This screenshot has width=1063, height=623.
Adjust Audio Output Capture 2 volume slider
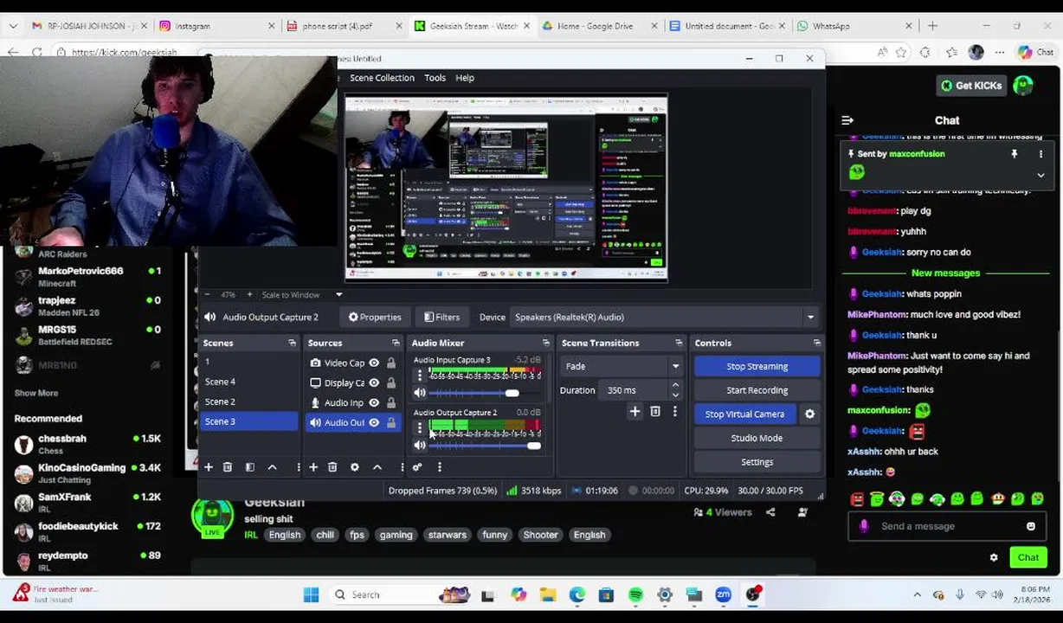[x=533, y=446]
